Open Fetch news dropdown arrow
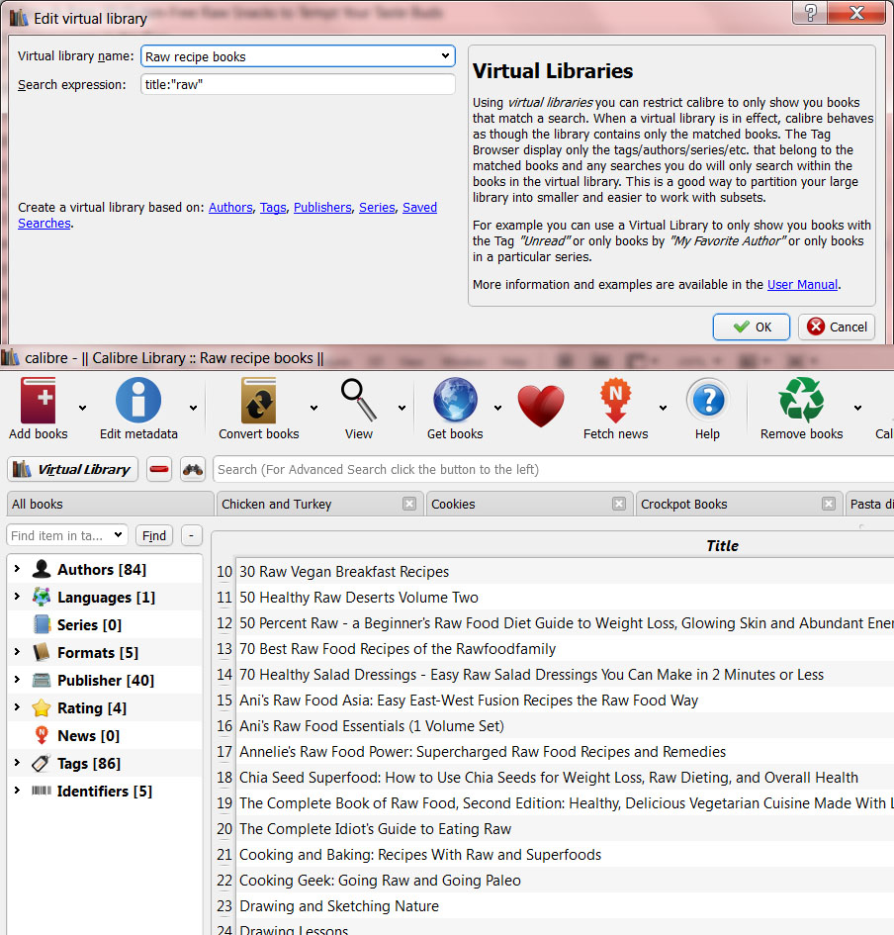Screen dimensions: 894x935 pos(663,408)
